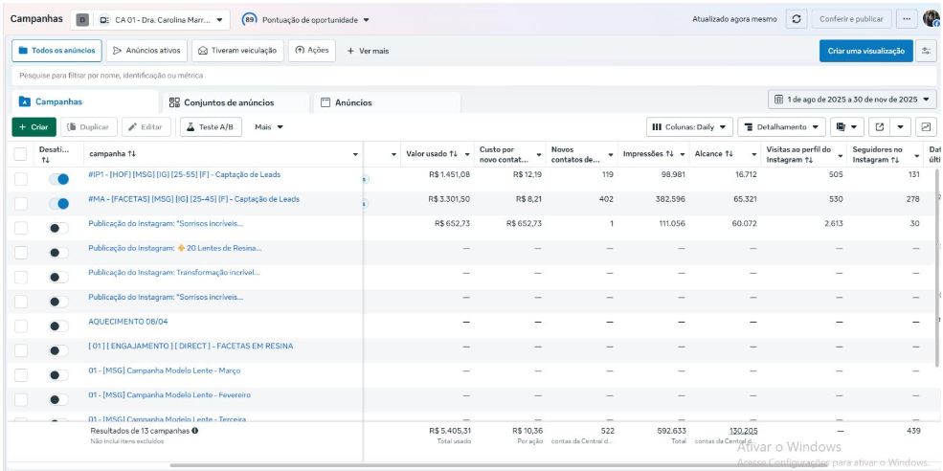
Task: Enable the AQUECIMENTO 08/04 campaign toggle
Action: coord(59,323)
